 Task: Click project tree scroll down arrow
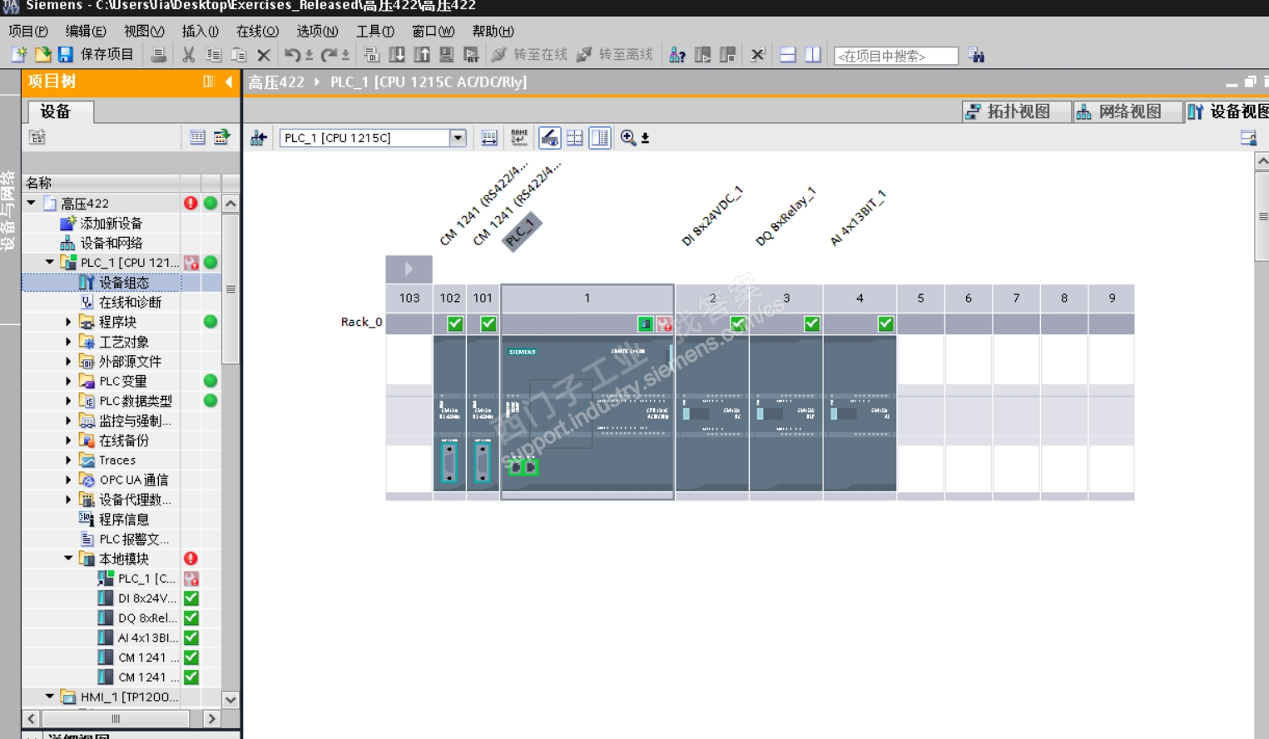231,699
